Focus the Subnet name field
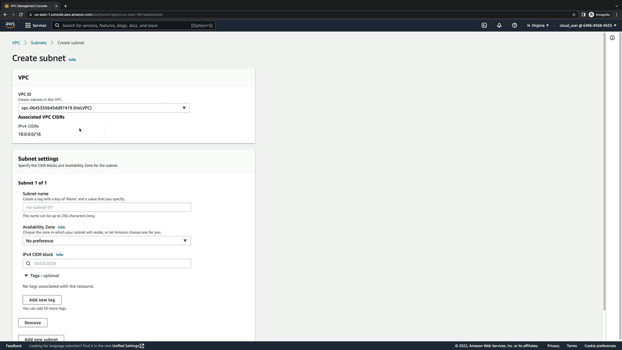Screen dimensions: 622x350 (107, 207)
